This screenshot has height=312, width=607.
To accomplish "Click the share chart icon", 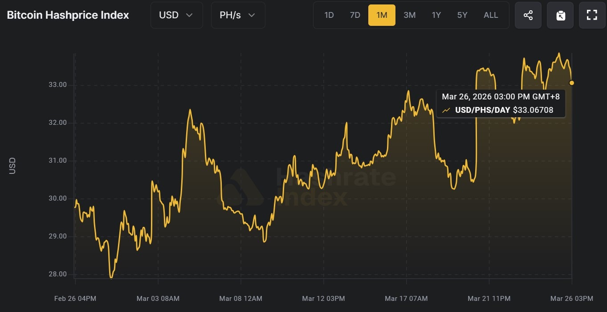I will coord(528,15).
